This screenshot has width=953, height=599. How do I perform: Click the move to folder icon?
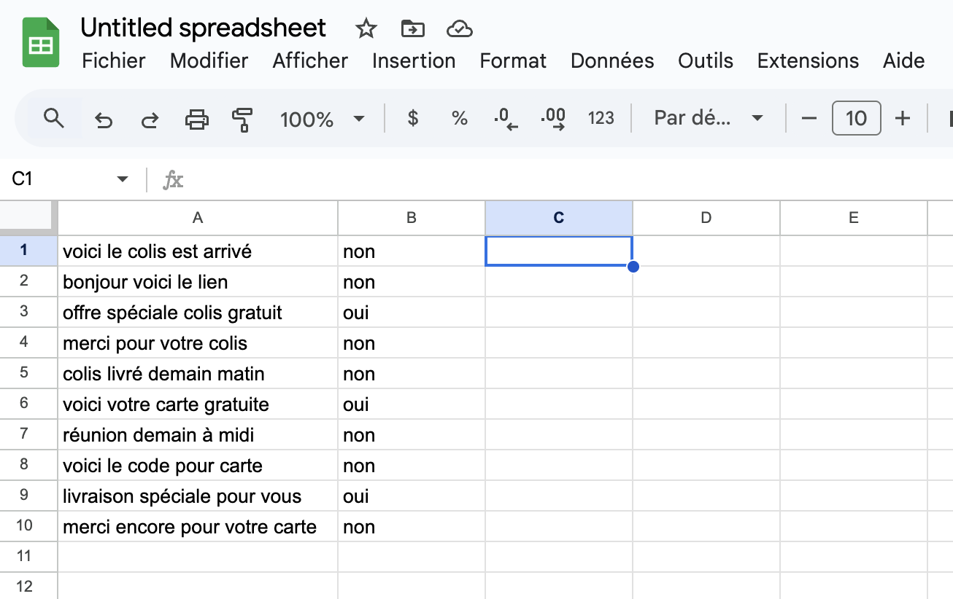coord(413,29)
